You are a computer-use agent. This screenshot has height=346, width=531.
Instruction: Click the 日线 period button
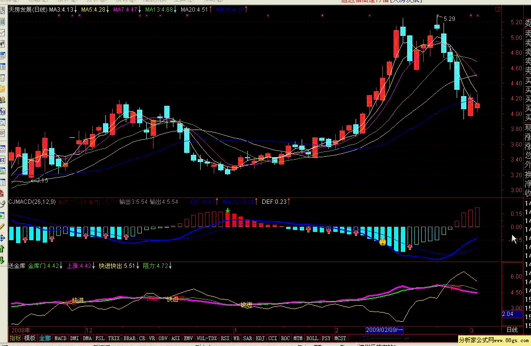tap(512, 330)
